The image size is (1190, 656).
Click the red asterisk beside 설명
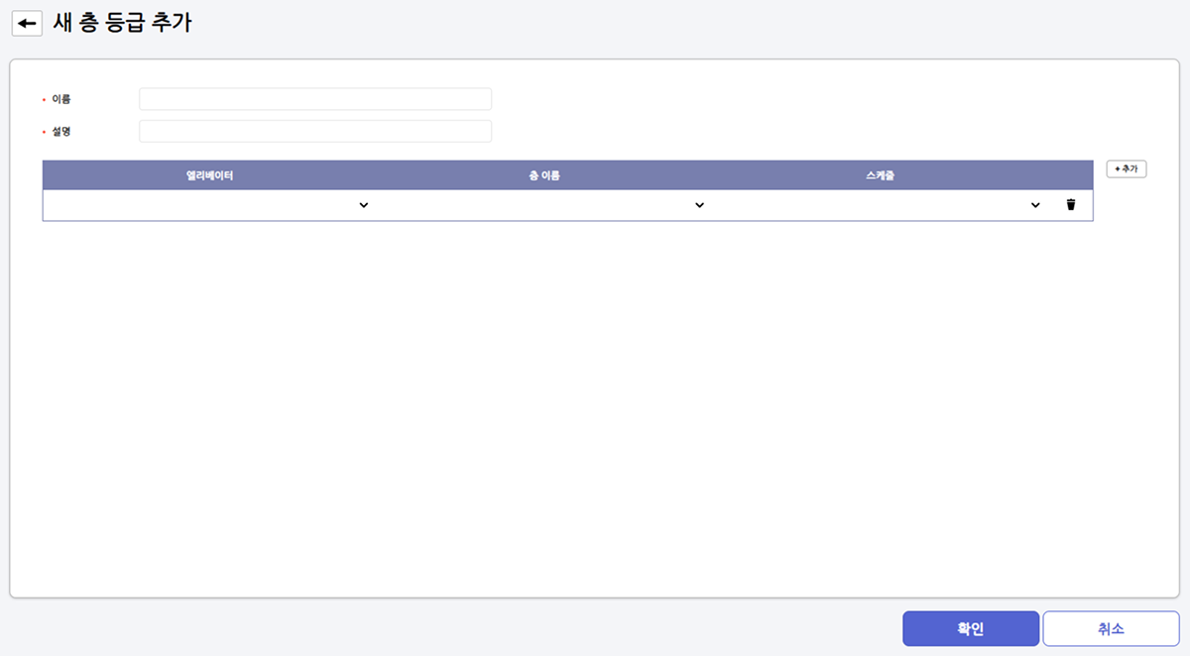[x=44, y=132]
